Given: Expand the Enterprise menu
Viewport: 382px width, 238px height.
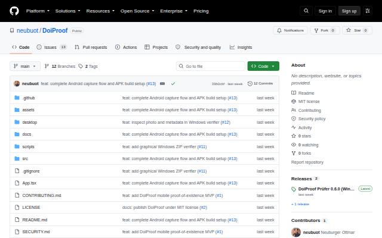Looking at the screenshot, I should point(174,11).
